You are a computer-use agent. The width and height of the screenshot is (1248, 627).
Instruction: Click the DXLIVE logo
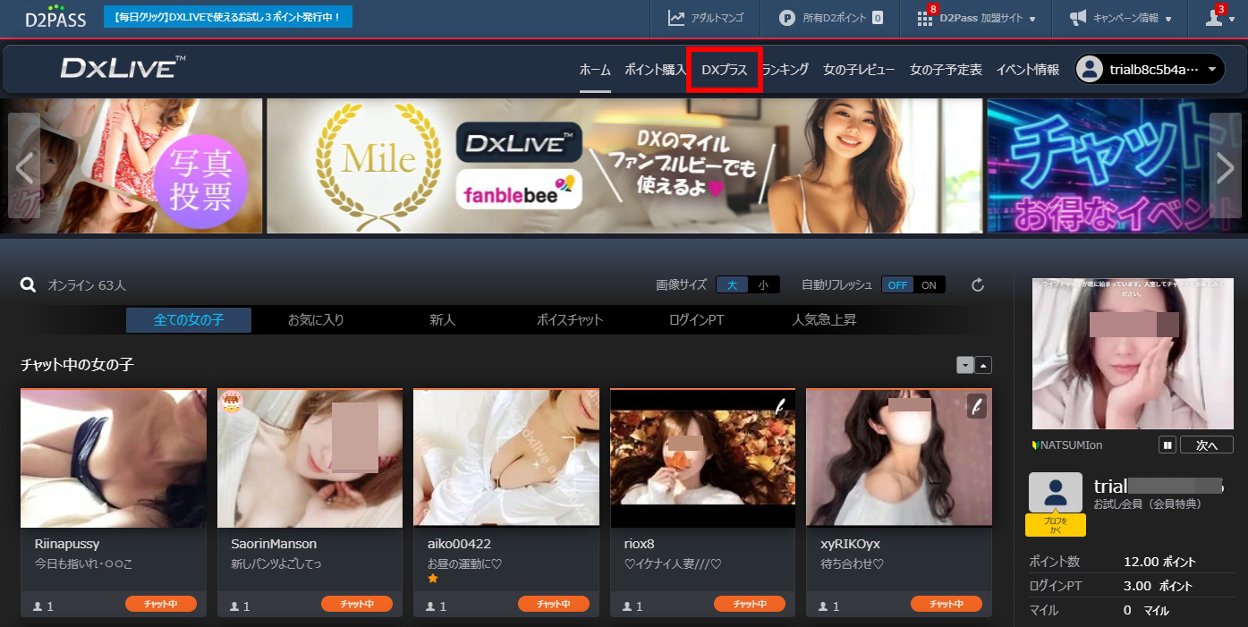click(123, 68)
